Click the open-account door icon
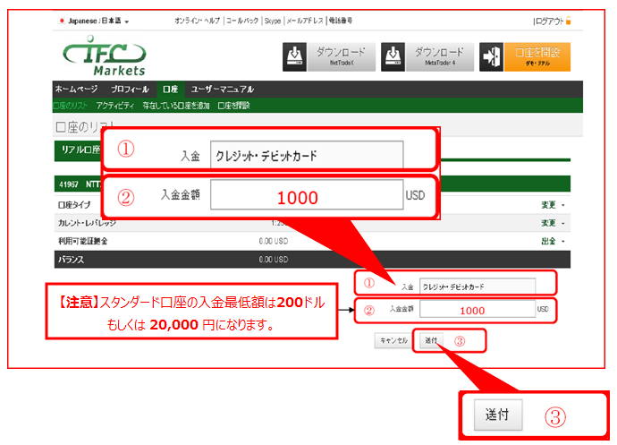617x445 pixels. coord(491,56)
